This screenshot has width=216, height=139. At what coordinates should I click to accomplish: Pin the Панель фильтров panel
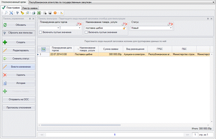click(208, 19)
